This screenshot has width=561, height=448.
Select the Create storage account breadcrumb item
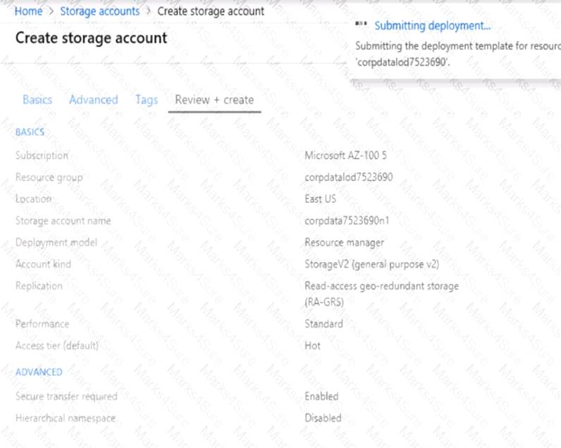click(x=211, y=11)
